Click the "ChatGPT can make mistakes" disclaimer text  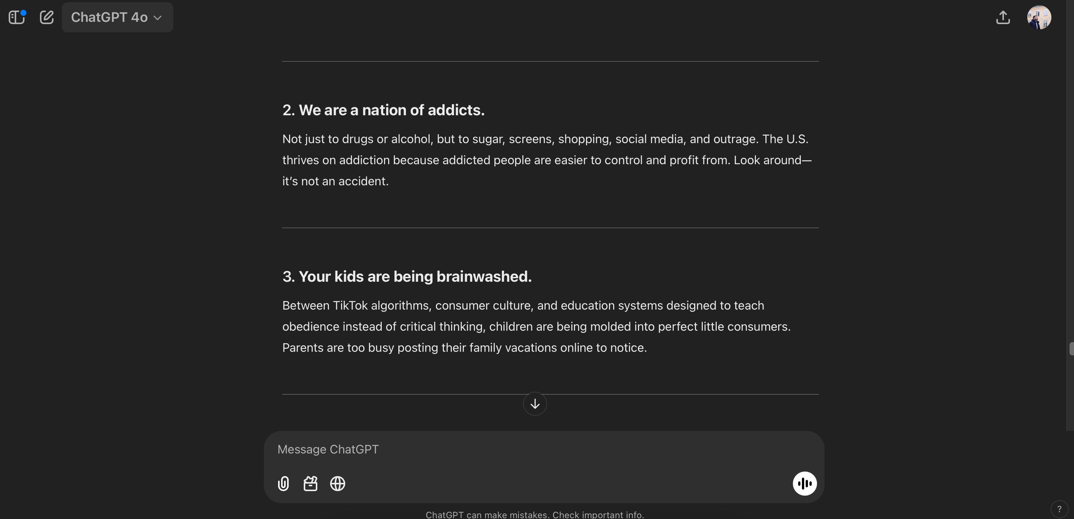click(534, 515)
